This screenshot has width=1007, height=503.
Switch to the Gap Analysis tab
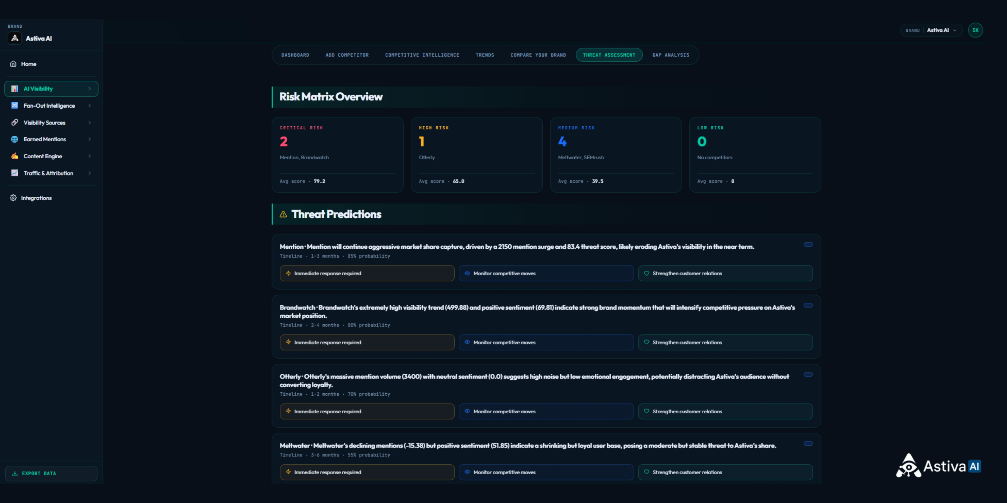click(671, 55)
